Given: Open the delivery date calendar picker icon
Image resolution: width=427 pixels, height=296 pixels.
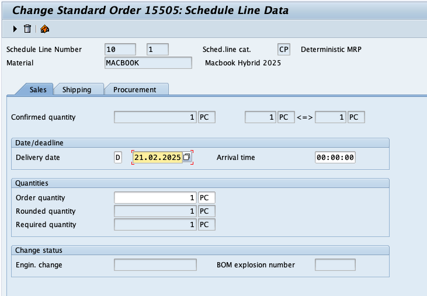Looking at the screenshot, I should [187, 157].
